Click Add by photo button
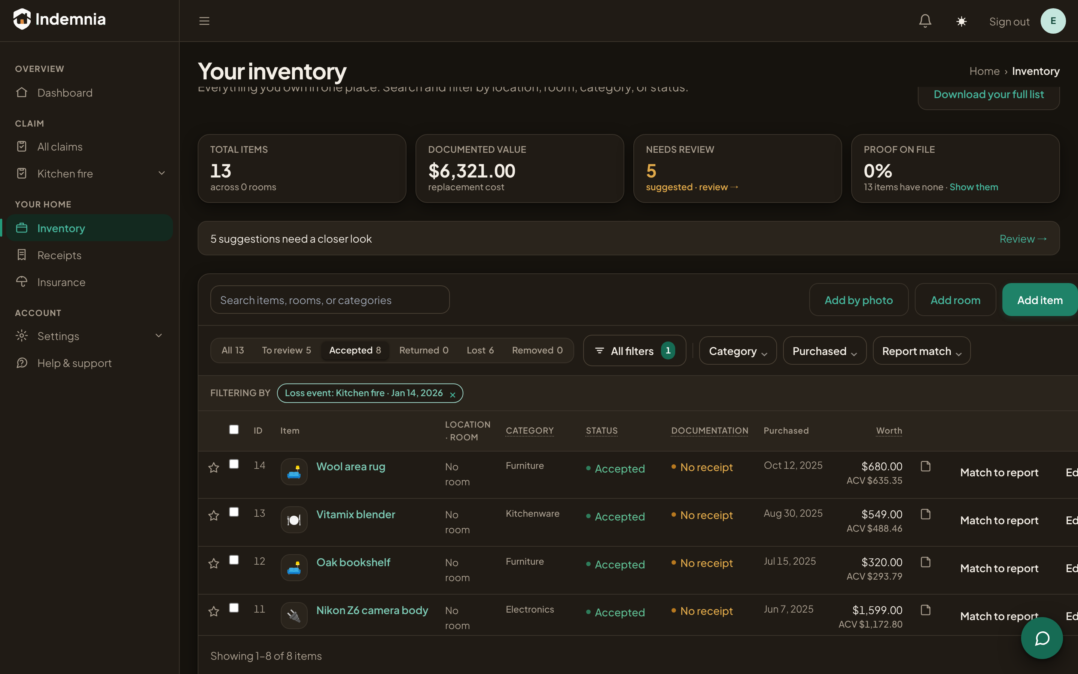Viewport: 1078px width, 674px height. [858, 300]
